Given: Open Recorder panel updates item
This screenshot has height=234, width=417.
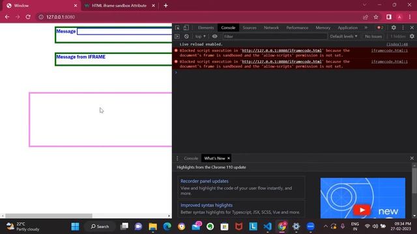Looking at the screenshot, I should (x=205, y=181).
